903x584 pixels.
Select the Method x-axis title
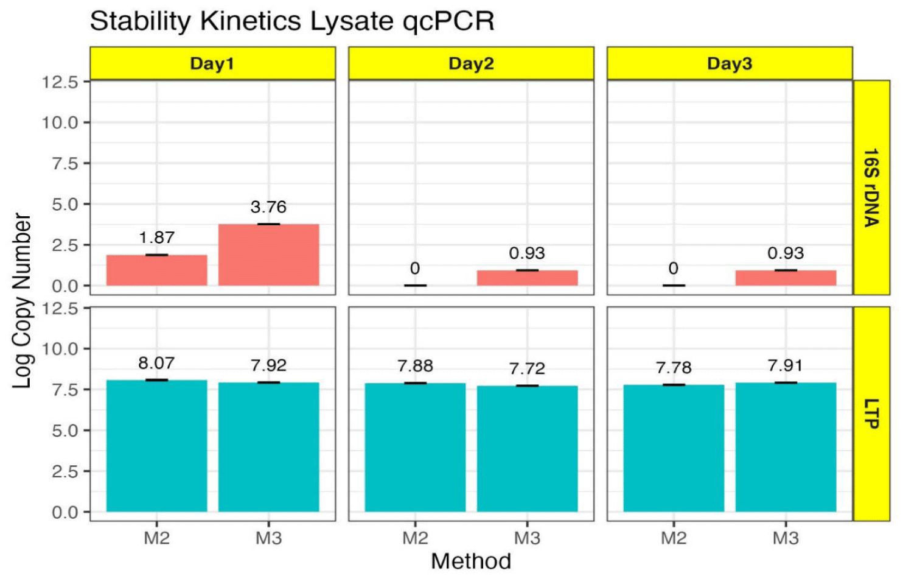click(x=470, y=561)
